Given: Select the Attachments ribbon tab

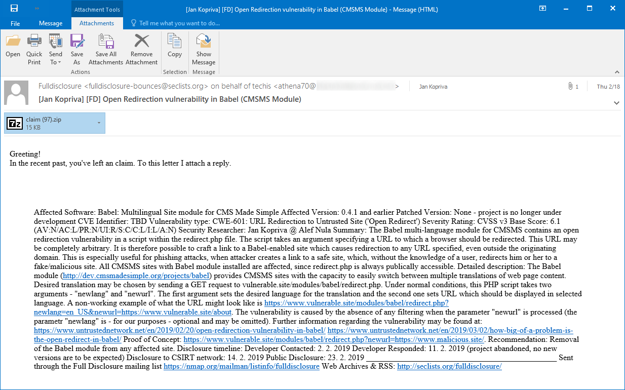Looking at the screenshot, I should (x=97, y=23).
